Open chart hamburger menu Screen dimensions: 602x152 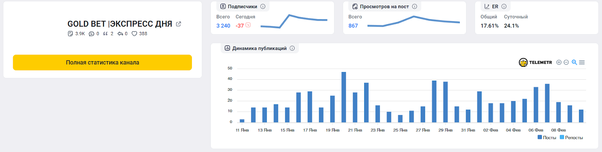click(582, 62)
